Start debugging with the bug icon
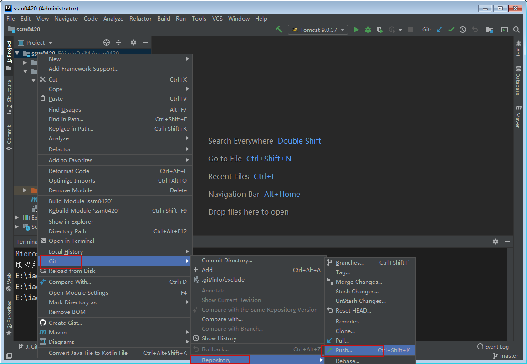527x364 pixels. [x=368, y=30]
